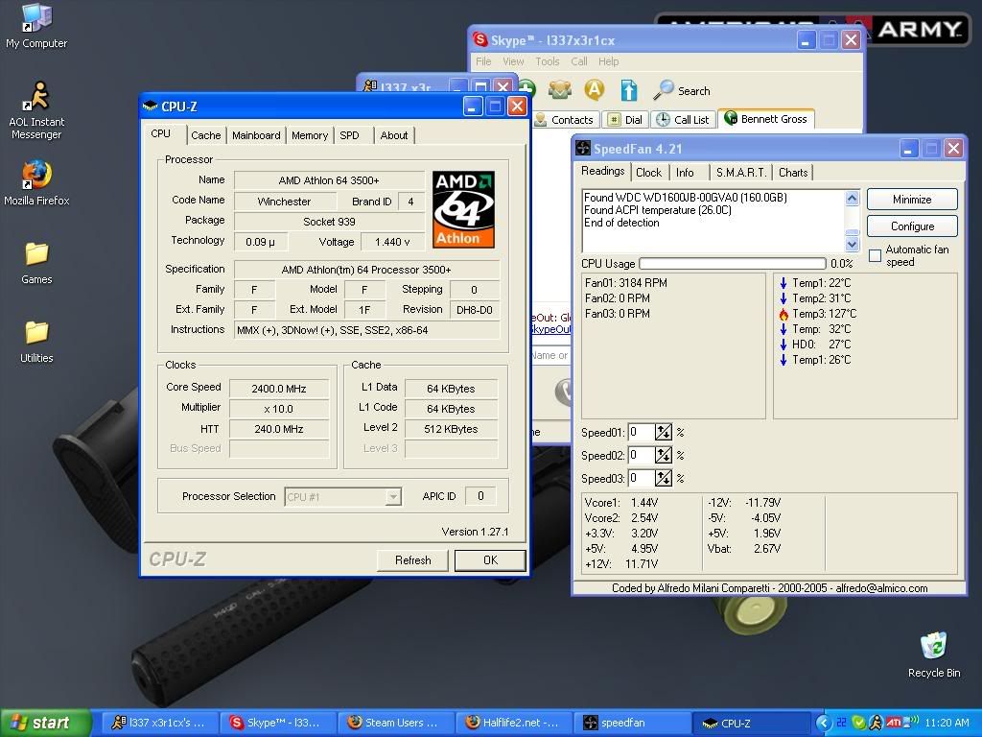Click the Skype conference people toolbar icon
The height and width of the screenshot is (737, 982).
(560, 90)
